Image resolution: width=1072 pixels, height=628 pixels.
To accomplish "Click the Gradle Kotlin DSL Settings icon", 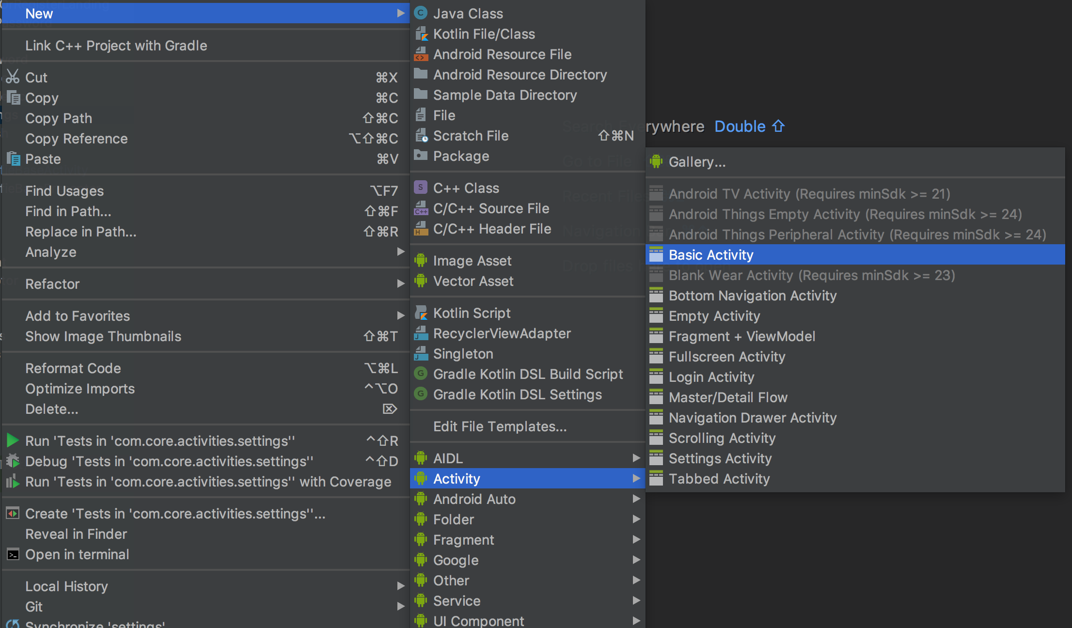I will (x=421, y=394).
